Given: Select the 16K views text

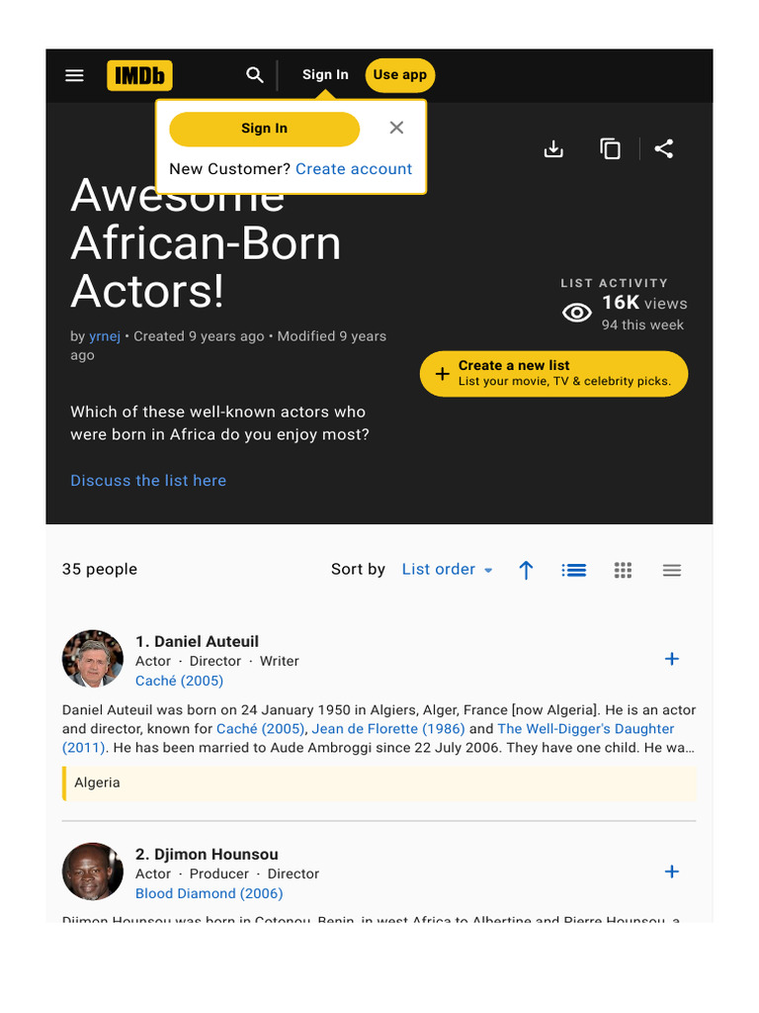Looking at the screenshot, I should pos(644,303).
